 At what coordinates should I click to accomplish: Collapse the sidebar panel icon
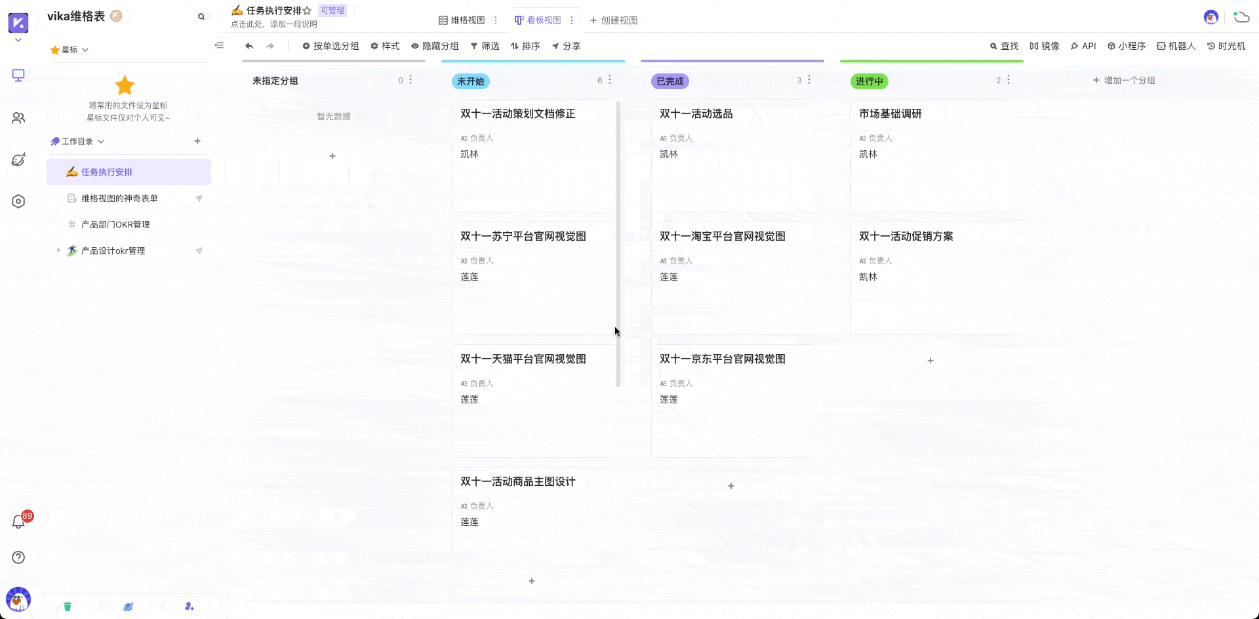(219, 45)
